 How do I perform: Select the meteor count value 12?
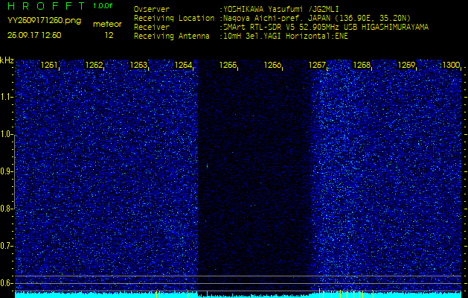coord(109,35)
